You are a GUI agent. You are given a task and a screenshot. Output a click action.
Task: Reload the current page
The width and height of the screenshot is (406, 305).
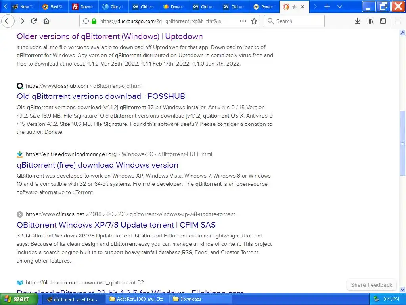(x=34, y=21)
